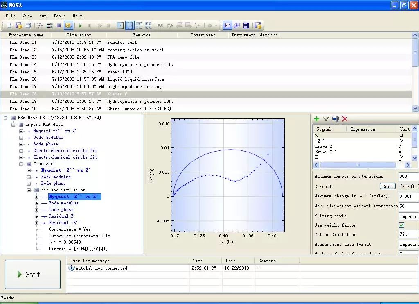The height and width of the screenshot is (304, 419).
Task: Click signal list scroll down arrow
Action: click(x=415, y=158)
